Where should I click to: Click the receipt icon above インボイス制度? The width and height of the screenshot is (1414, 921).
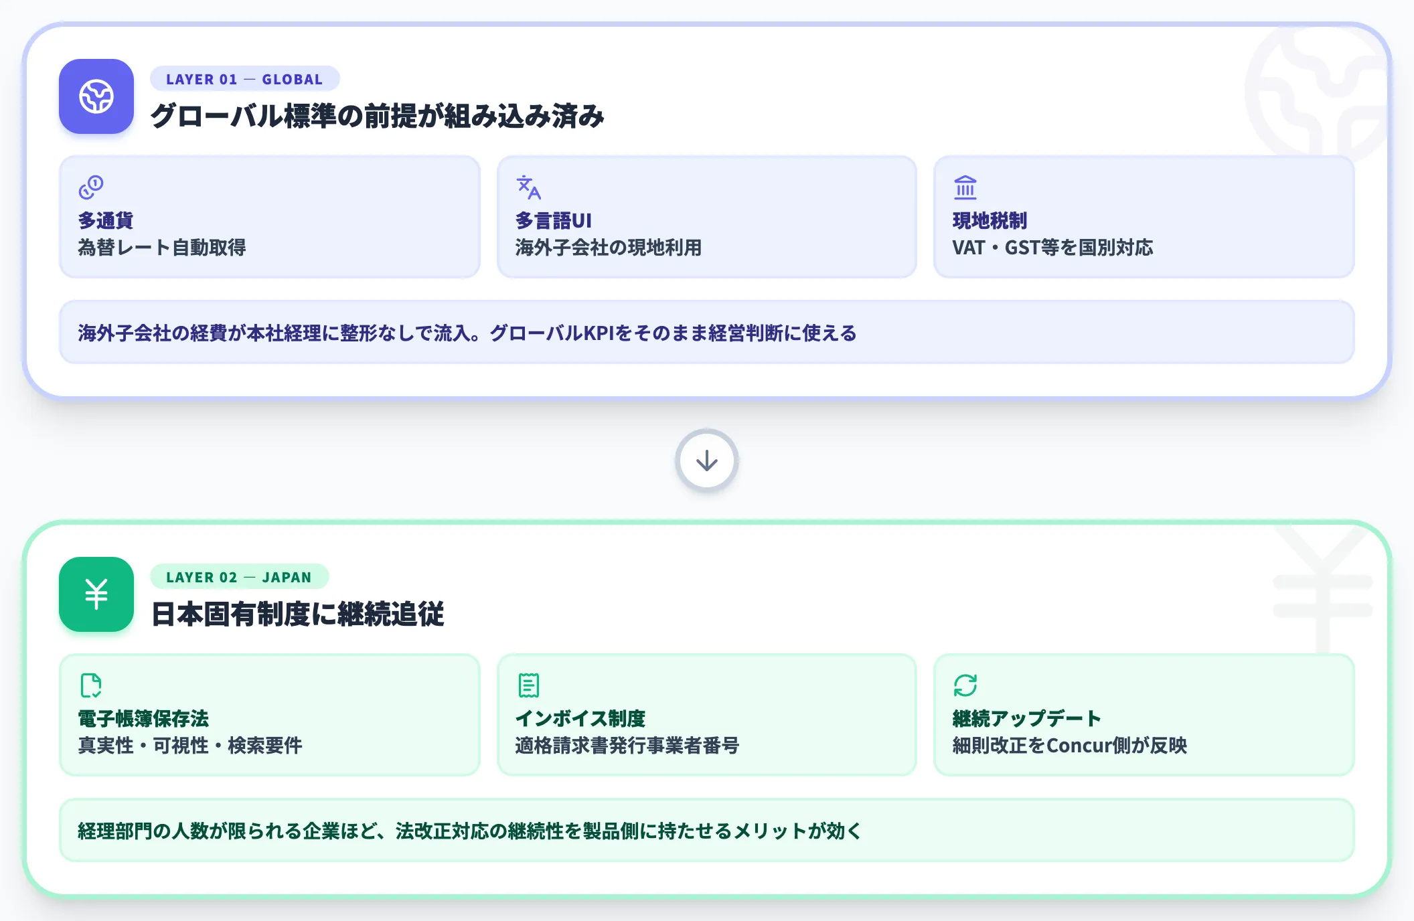point(528,685)
